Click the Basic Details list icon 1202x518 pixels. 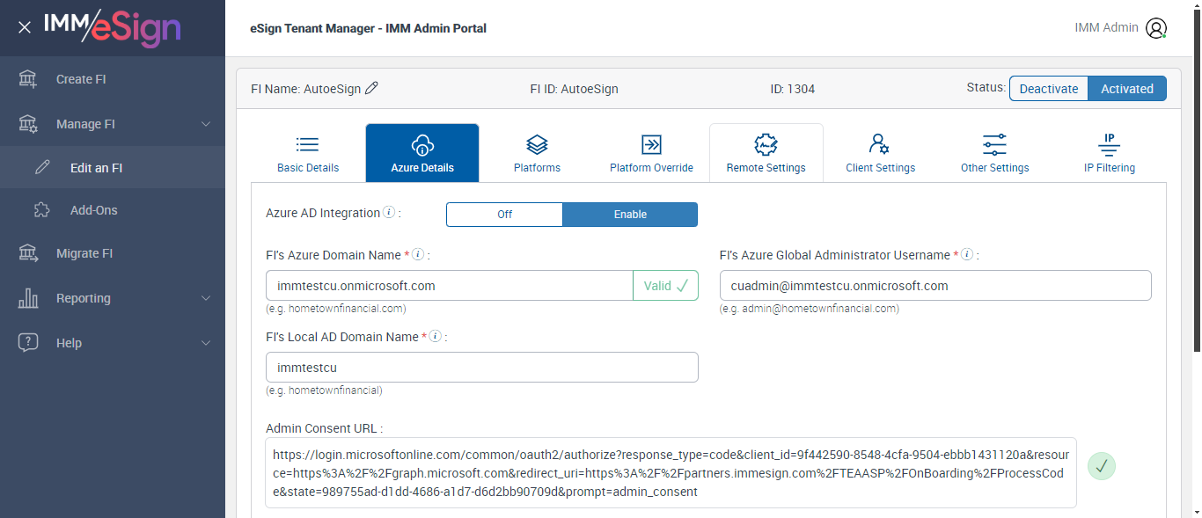coord(308,145)
